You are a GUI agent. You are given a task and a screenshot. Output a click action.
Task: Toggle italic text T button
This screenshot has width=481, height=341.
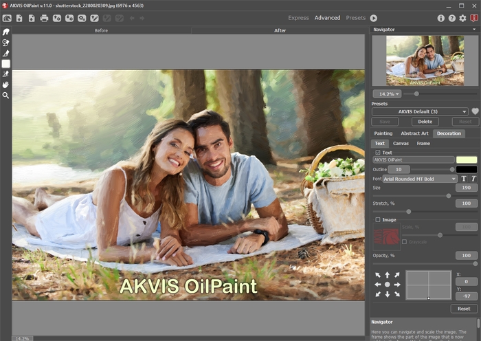[473, 179]
